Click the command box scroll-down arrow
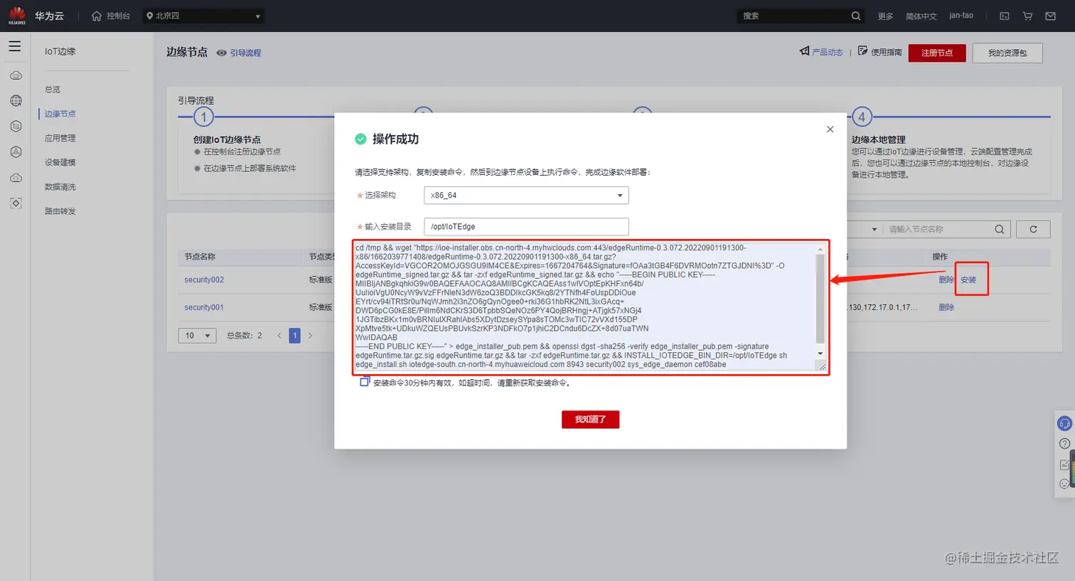 click(x=820, y=353)
